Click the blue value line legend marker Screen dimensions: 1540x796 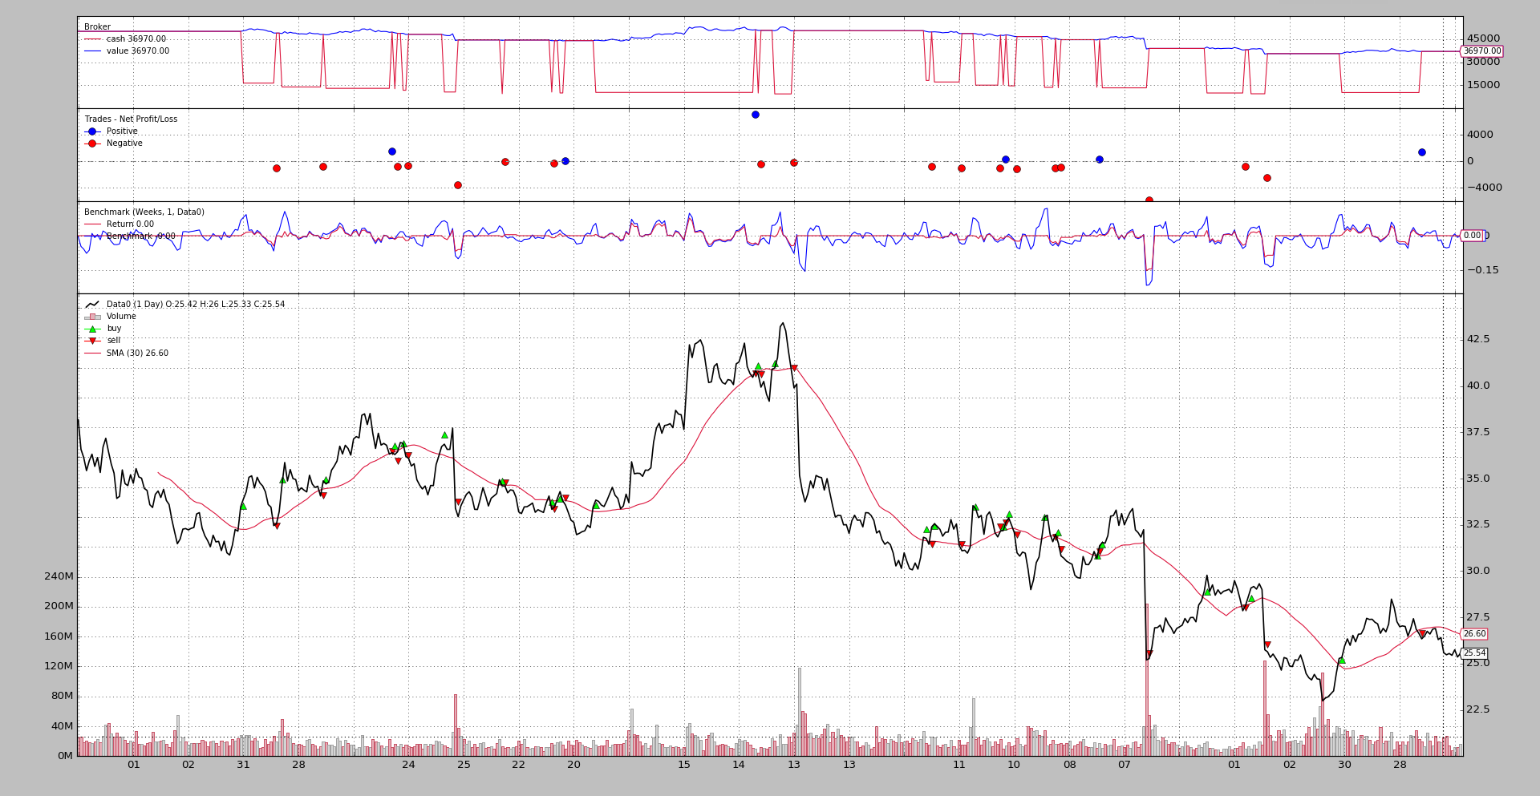point(92,51)
